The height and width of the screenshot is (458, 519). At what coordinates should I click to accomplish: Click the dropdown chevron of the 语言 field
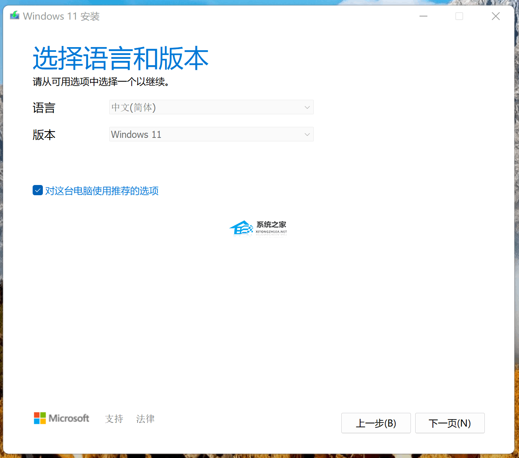click(307, 107)
